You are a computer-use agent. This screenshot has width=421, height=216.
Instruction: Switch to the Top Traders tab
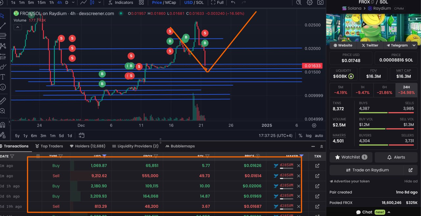[49, 146]
